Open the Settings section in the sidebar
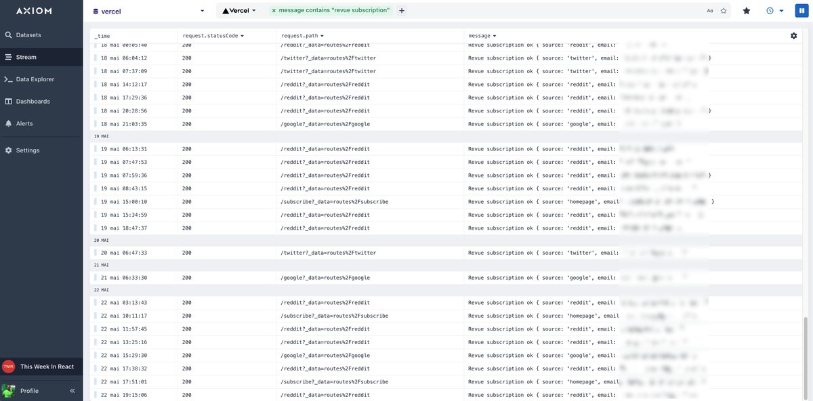 coord(26,150)
